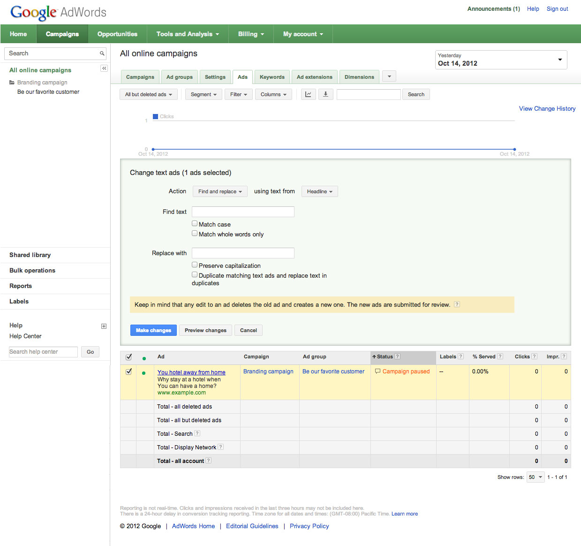The height and width of the screenshot is (546, 581).
Task: Open the Announcements (1) link
Action: tap(494, 9)
